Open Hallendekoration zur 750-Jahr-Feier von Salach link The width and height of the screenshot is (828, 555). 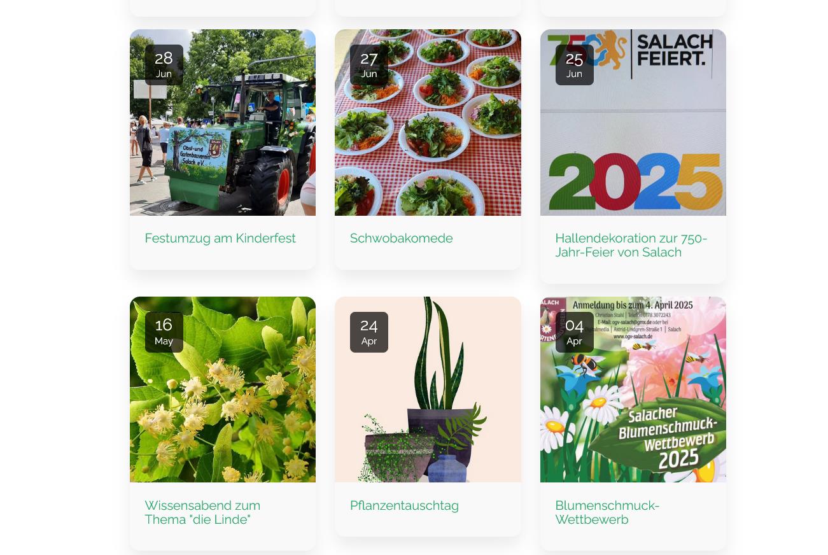click(631, 245)
